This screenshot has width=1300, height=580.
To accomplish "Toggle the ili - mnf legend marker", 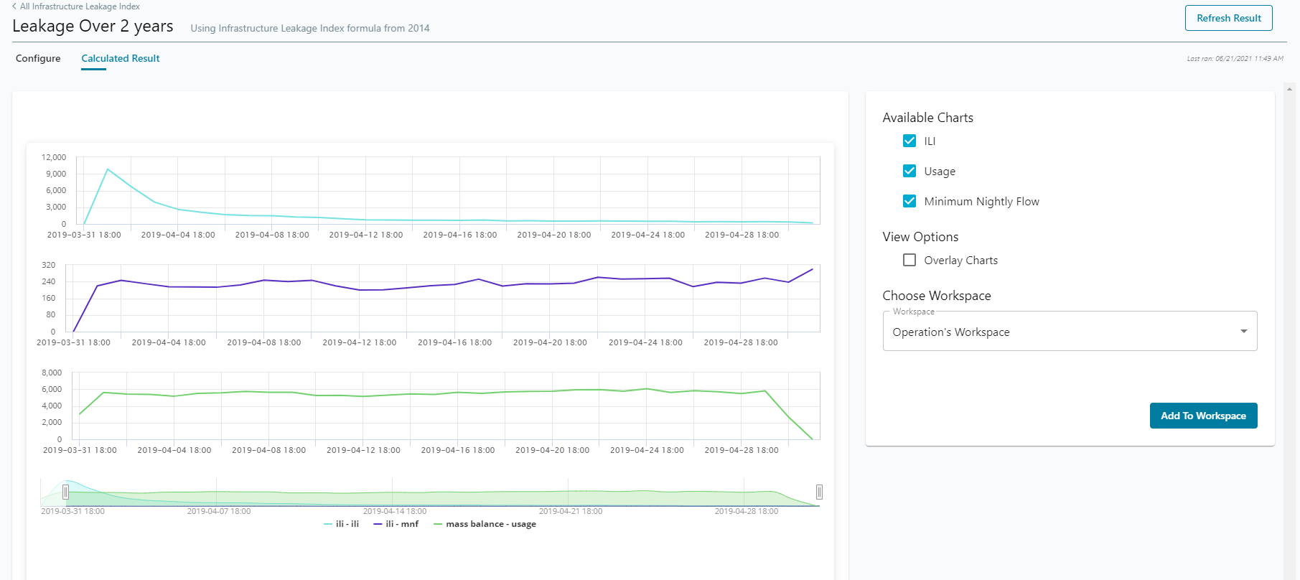I will click(378, 525).
